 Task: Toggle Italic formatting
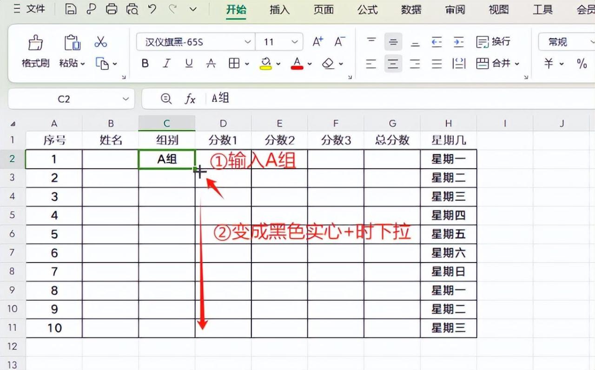[x=167, y=64]
